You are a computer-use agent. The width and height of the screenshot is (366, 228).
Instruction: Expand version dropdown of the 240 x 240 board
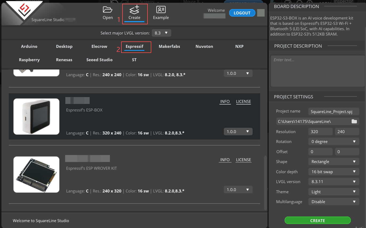pyautogui.click(x=238, y=73)
